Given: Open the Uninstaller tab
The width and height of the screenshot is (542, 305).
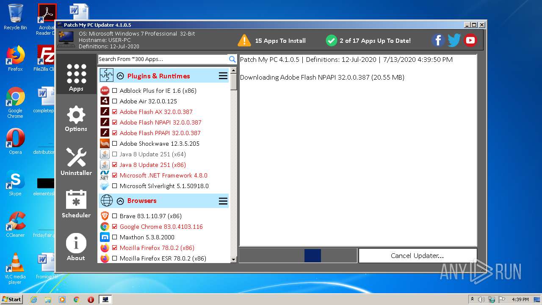Looking at the screenshot, I should [x=76, y=161].
